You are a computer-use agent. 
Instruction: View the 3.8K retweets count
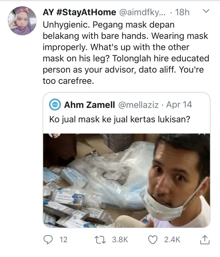tap(120, 240)
